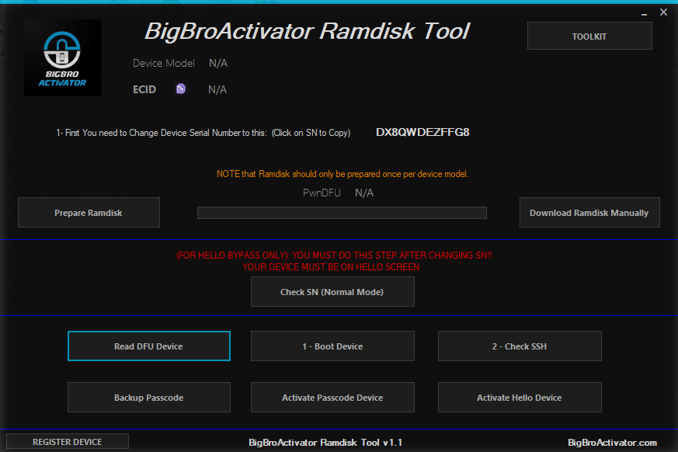Click the BigBro Activator logo
Image resolution: width=678 pixels, height=452 pixels.
(x=62, y=57)
